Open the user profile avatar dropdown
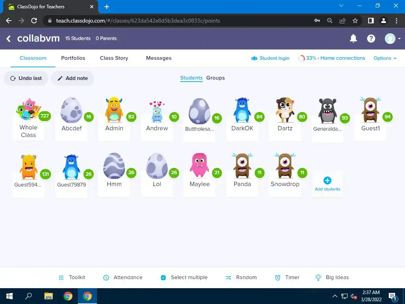Image resolution: width=405 pixels, height=304 pixels. pyautogui.click(x=392, y=38)
